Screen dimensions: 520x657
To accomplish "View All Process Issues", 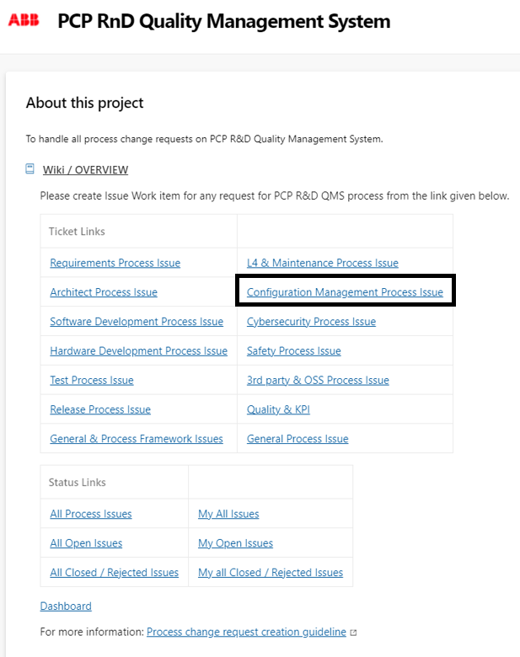I will [91, 514].
